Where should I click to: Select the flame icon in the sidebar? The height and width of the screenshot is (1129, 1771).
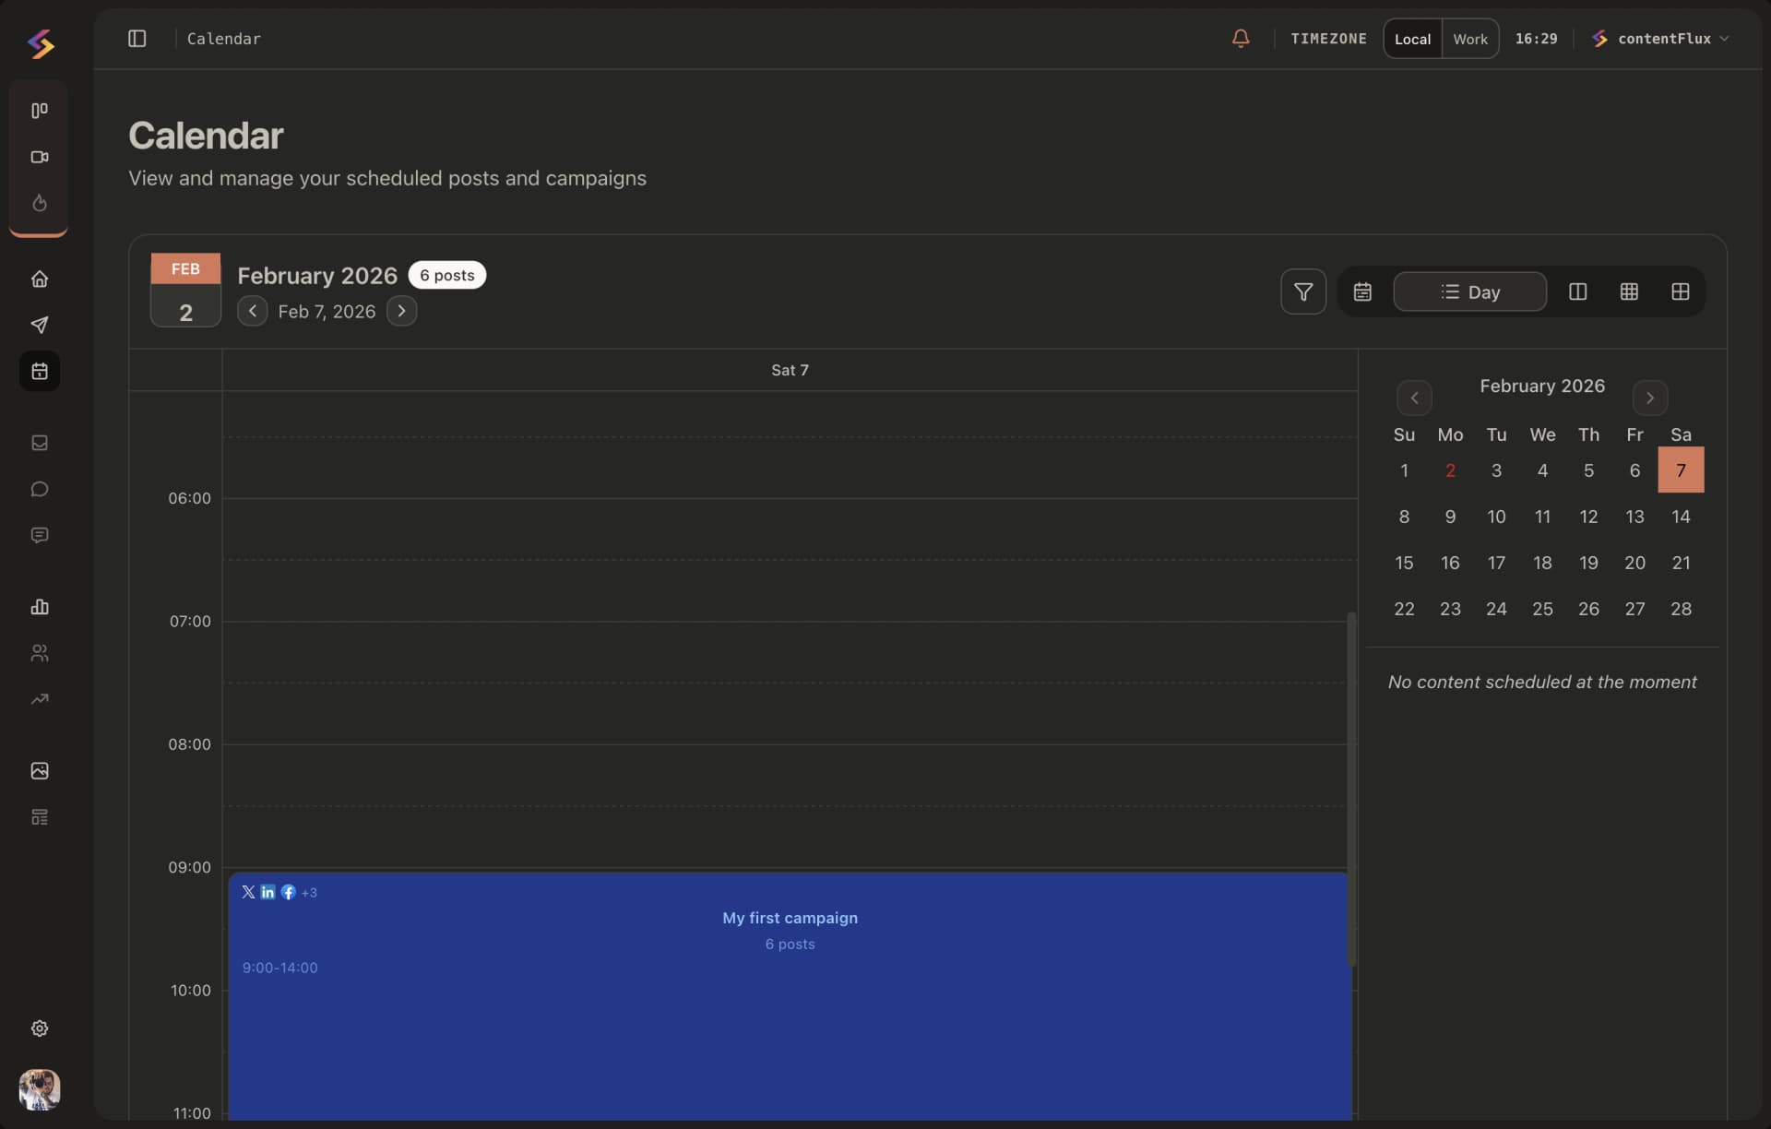[39, 203]
